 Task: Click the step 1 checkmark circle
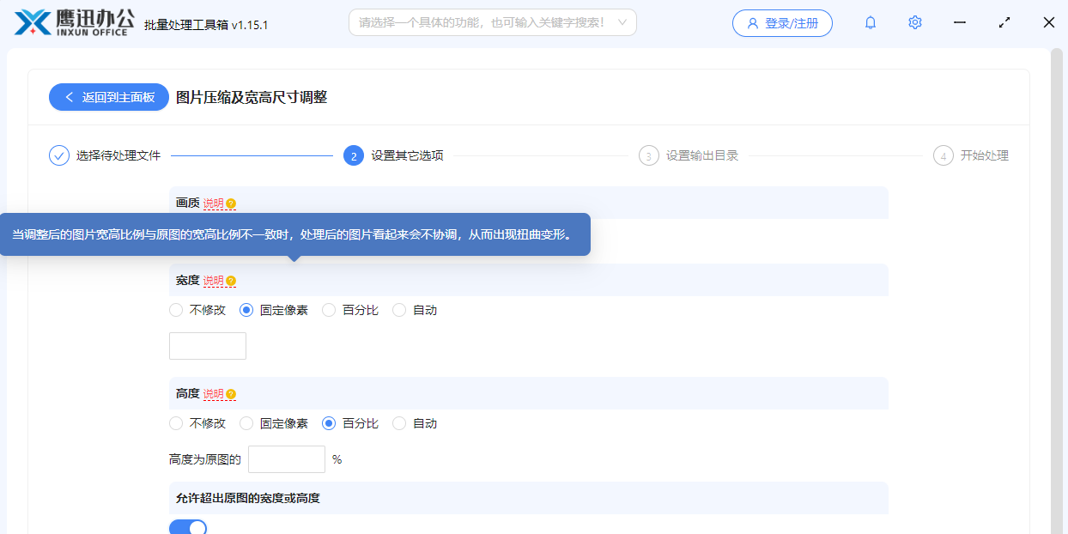[x=59, y=155]
